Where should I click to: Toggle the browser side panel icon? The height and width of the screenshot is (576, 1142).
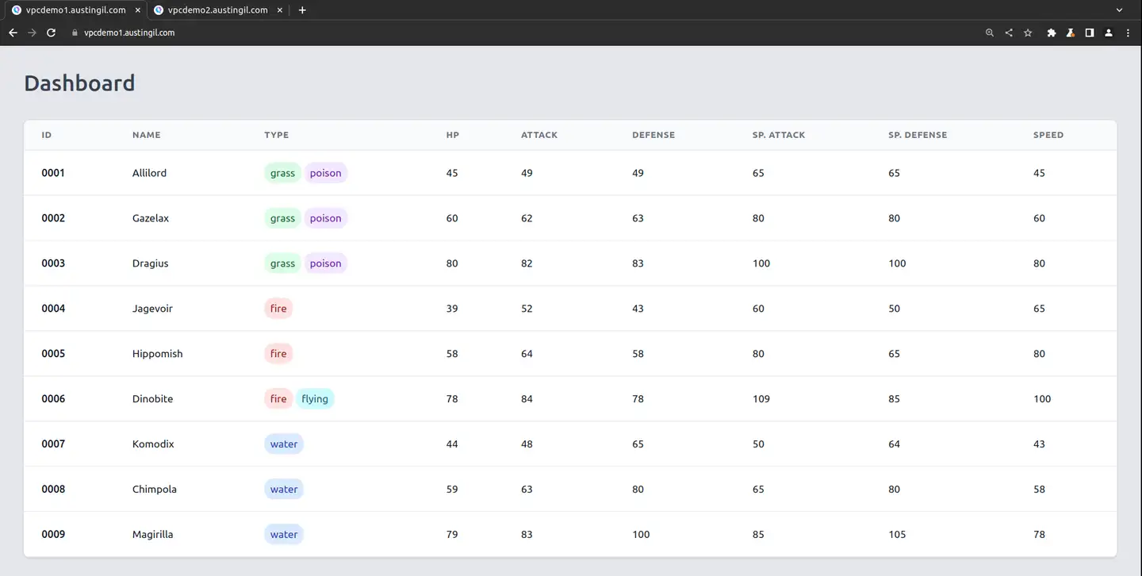pos(1090,33)
